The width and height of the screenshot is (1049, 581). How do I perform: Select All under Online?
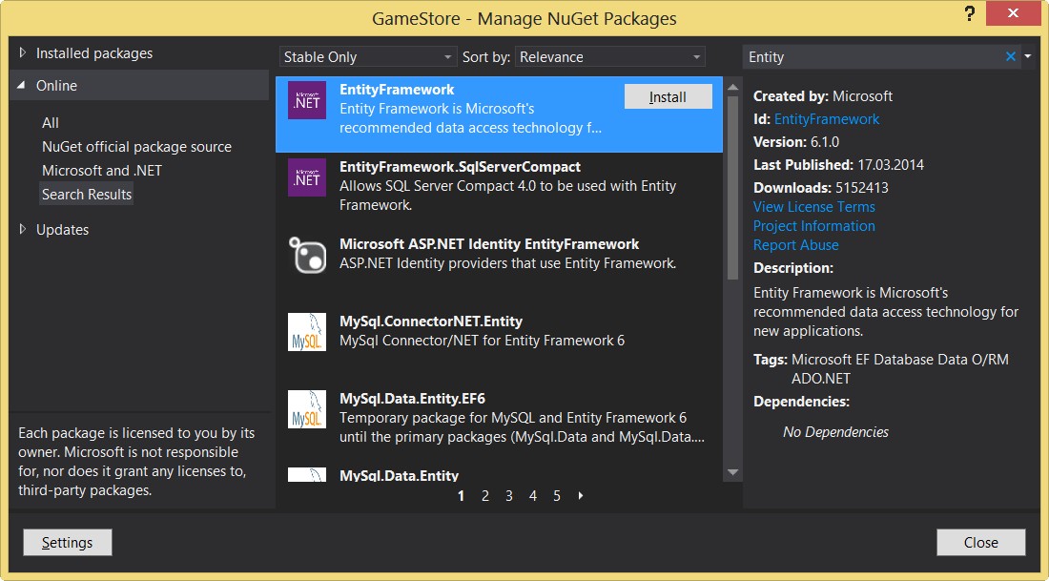coord(51,123)
